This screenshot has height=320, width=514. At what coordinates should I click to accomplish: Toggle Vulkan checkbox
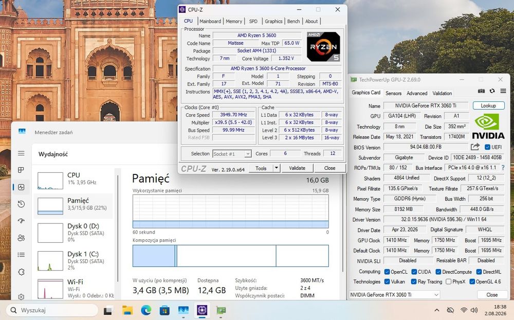coord(387,281)
